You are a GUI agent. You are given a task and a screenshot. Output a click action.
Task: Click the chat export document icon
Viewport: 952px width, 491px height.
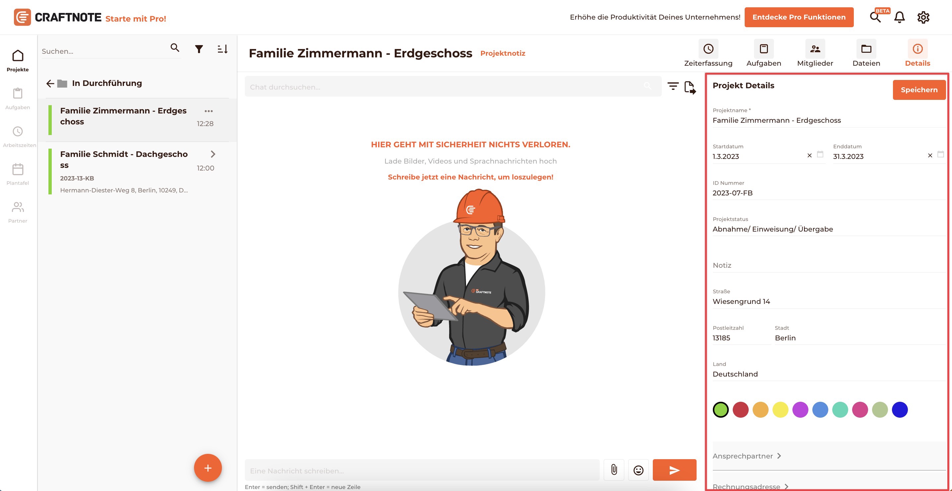690,88
